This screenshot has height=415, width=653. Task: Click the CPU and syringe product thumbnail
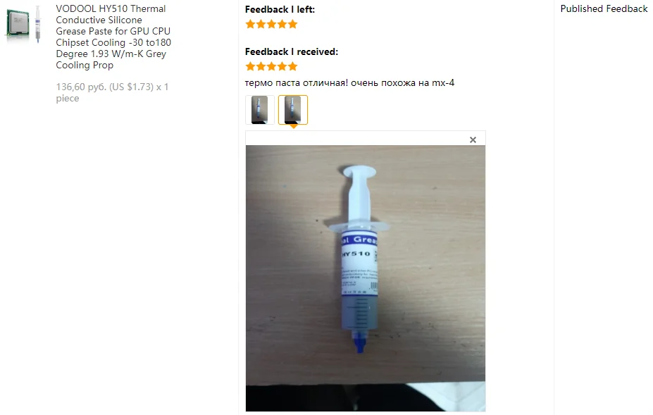pyautogui.click(x=24, y=24)
